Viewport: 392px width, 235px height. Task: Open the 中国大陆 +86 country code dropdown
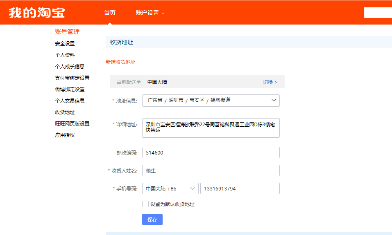click(x=170, y=188)
